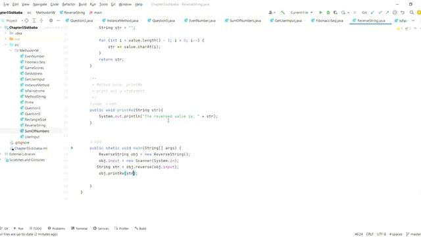Open the Services tool window
This screenshot has height=237, width=421.
click(x=101, y=228)
